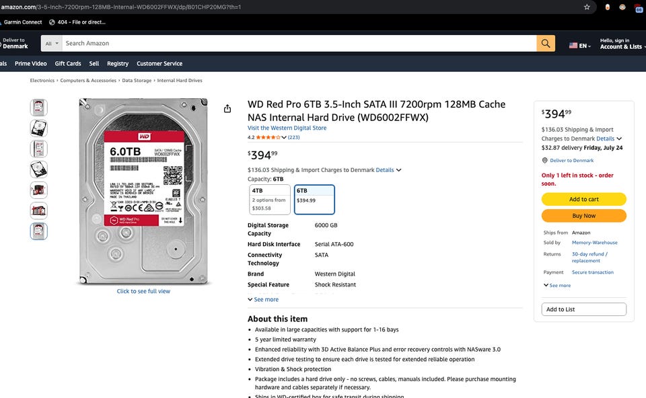
Task: Open the All search category dropdown
Action: click(x=52, y=43)
